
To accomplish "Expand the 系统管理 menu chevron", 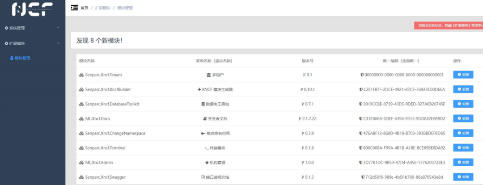I will click(58, 28).
